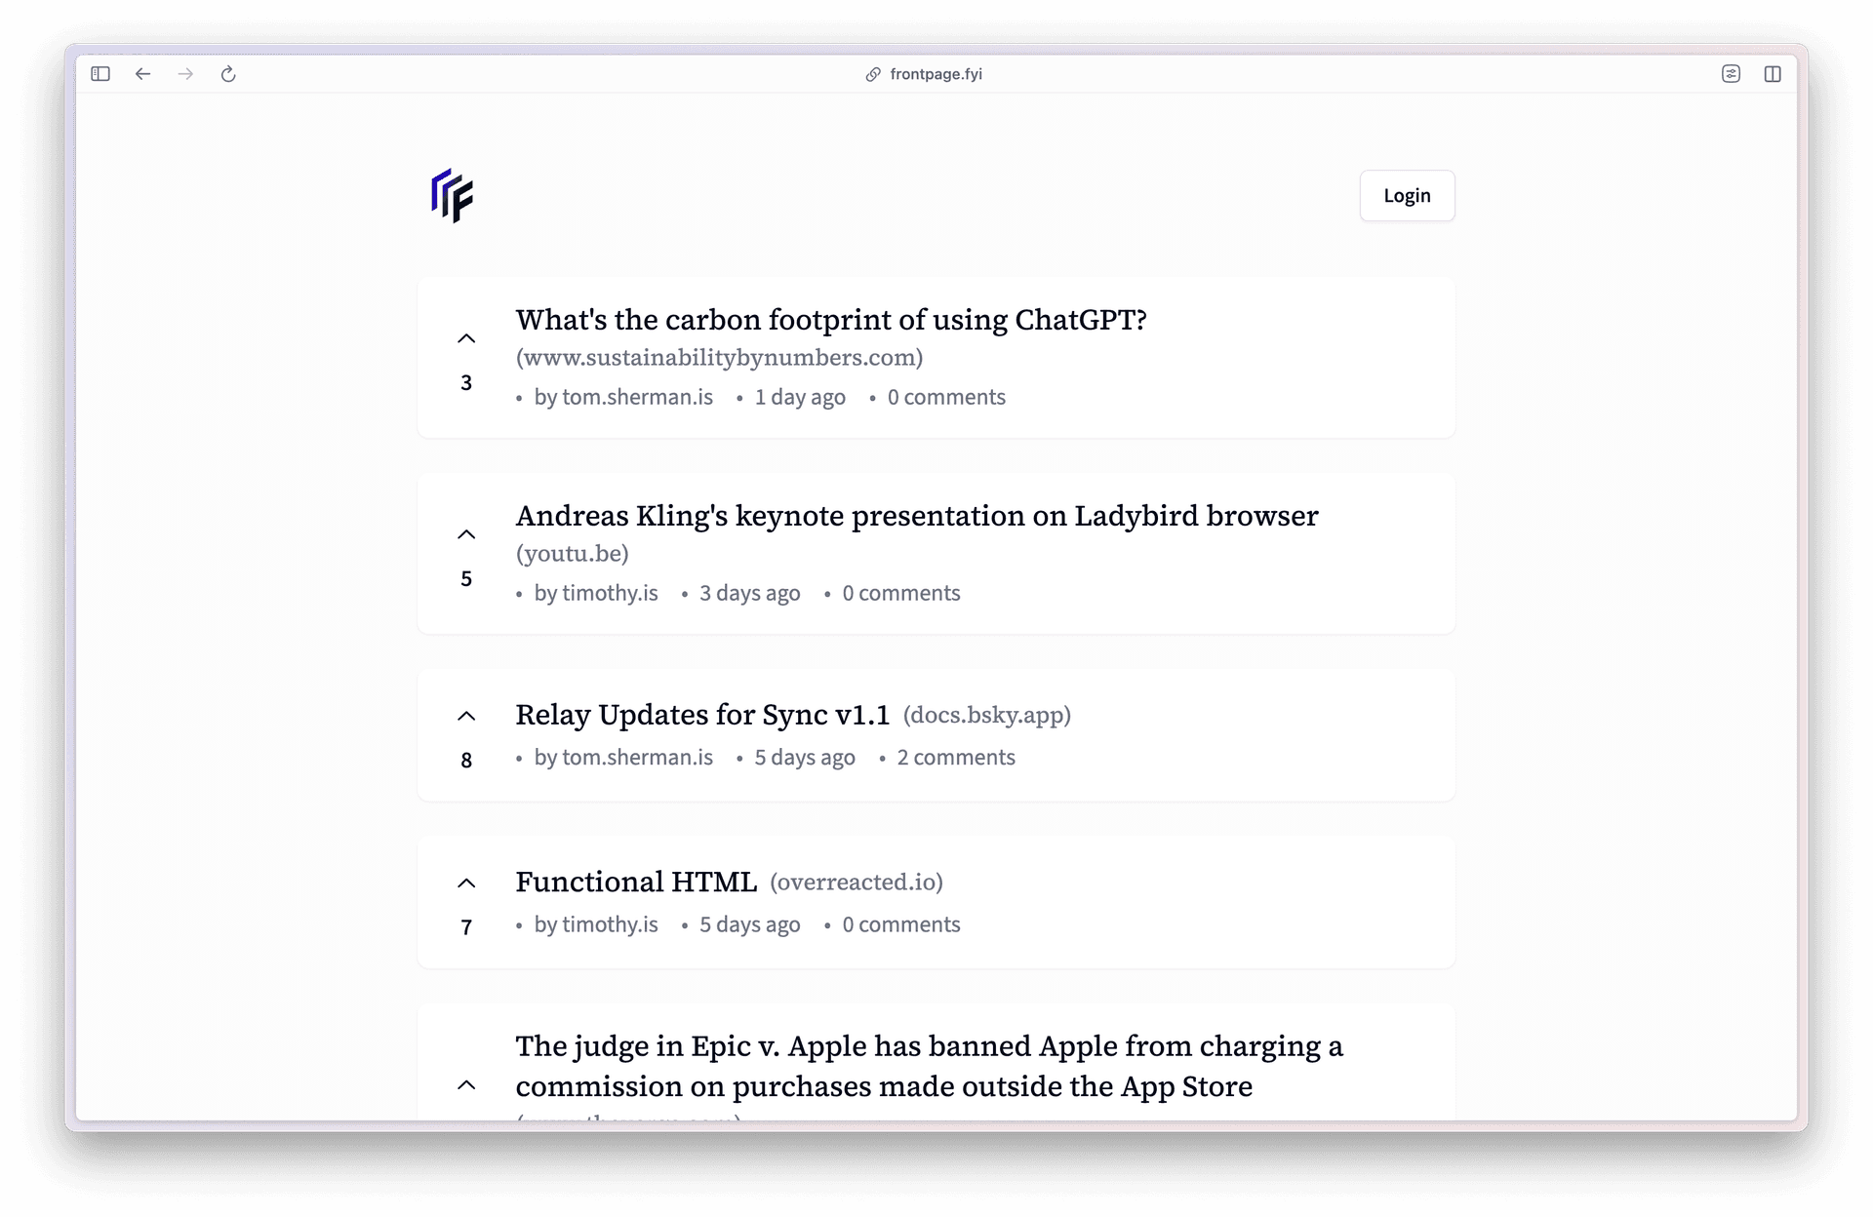Click the reader settings icon in toolbar
Viewport: 1873px width, 1217px height.
tap(1731, 74)
